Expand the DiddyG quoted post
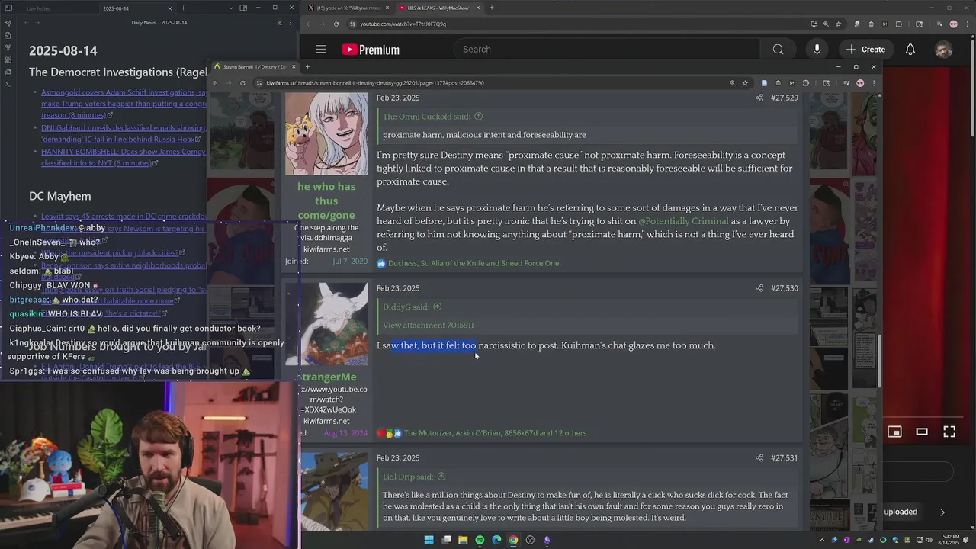The width and height of the screenshot is (976, 549). (437, 307)
